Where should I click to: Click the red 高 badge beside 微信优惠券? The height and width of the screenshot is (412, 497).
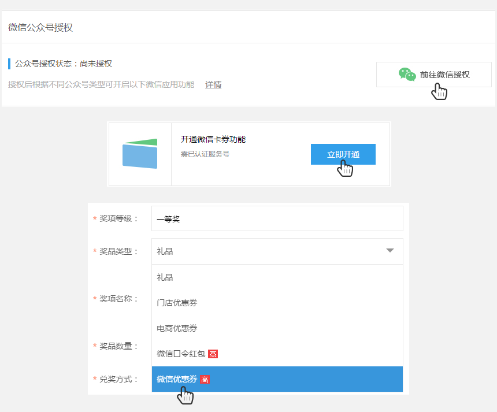coord(205,379)
